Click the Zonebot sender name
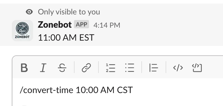Screen dimensions: 223x106 [55, 25]
